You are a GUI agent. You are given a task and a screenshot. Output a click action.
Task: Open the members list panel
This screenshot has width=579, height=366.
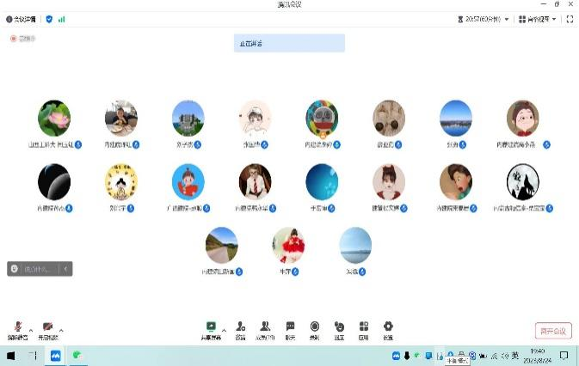(x=266, y=327)
